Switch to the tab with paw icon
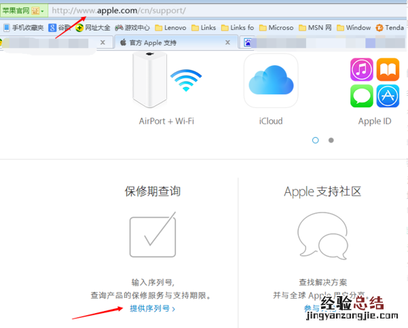The image size is (408, 328). [x=322, y=43]
